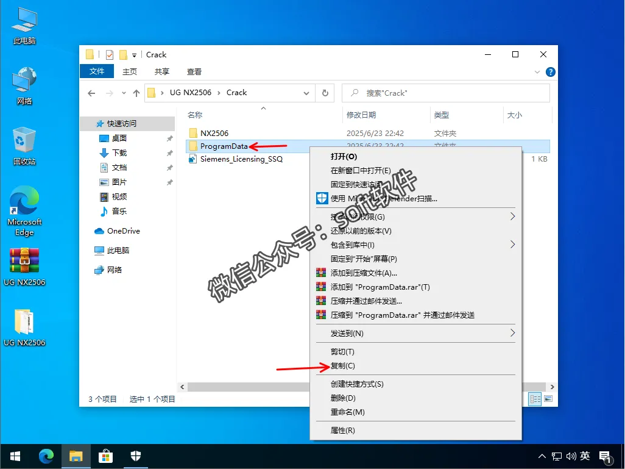625x469 pixels.
Task: Click the Windows Start button
Action: (x=15, y=456)
